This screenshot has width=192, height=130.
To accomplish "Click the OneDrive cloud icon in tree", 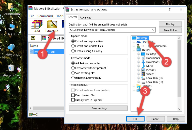I will (139, 42).
